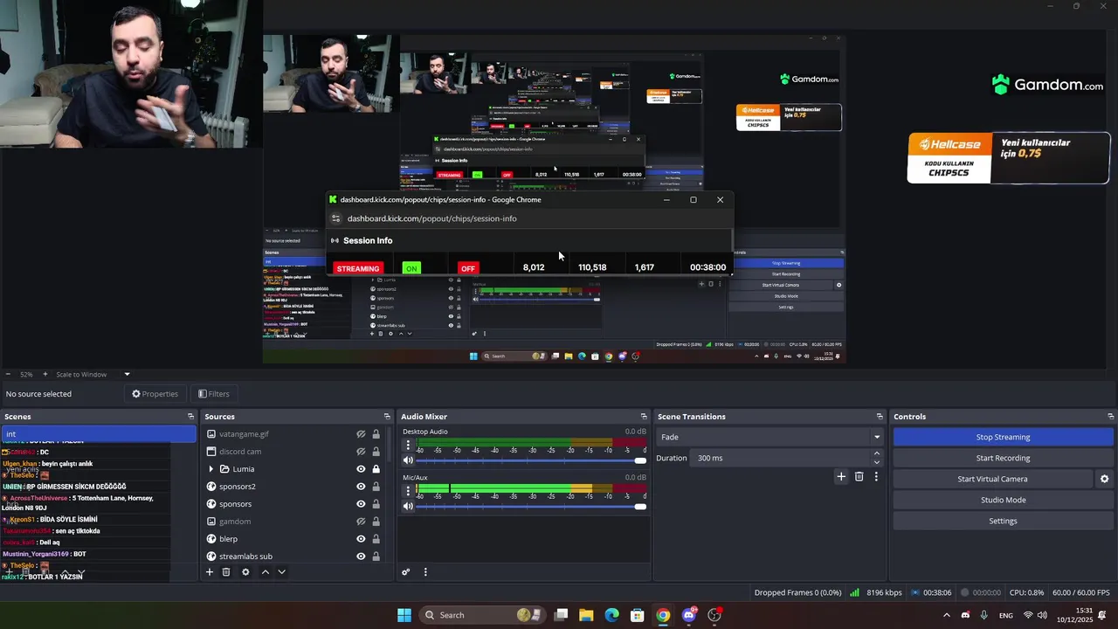Open source properties gear in Sources toolbar
Viewport: 1118px width, 629px height.
(x=245, y=572)
